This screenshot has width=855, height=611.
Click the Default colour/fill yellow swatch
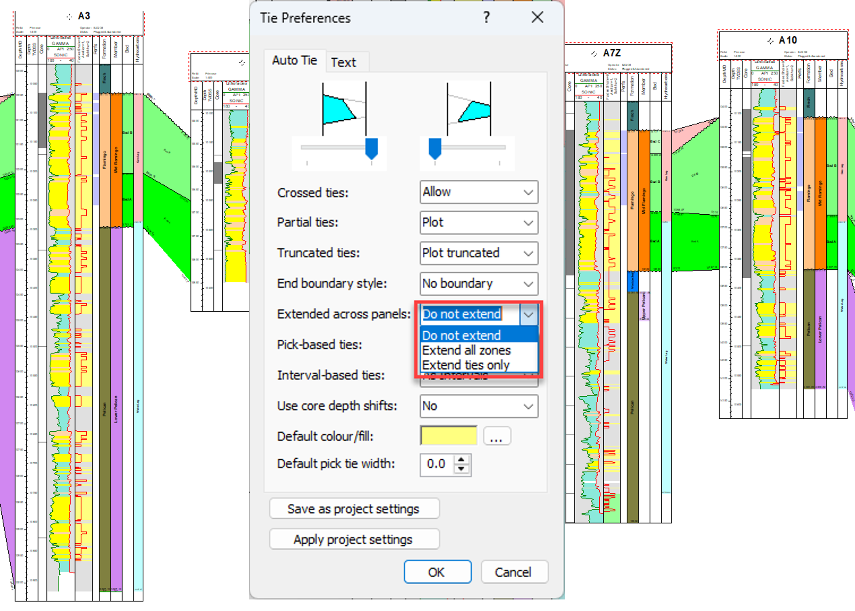point(449,436)
